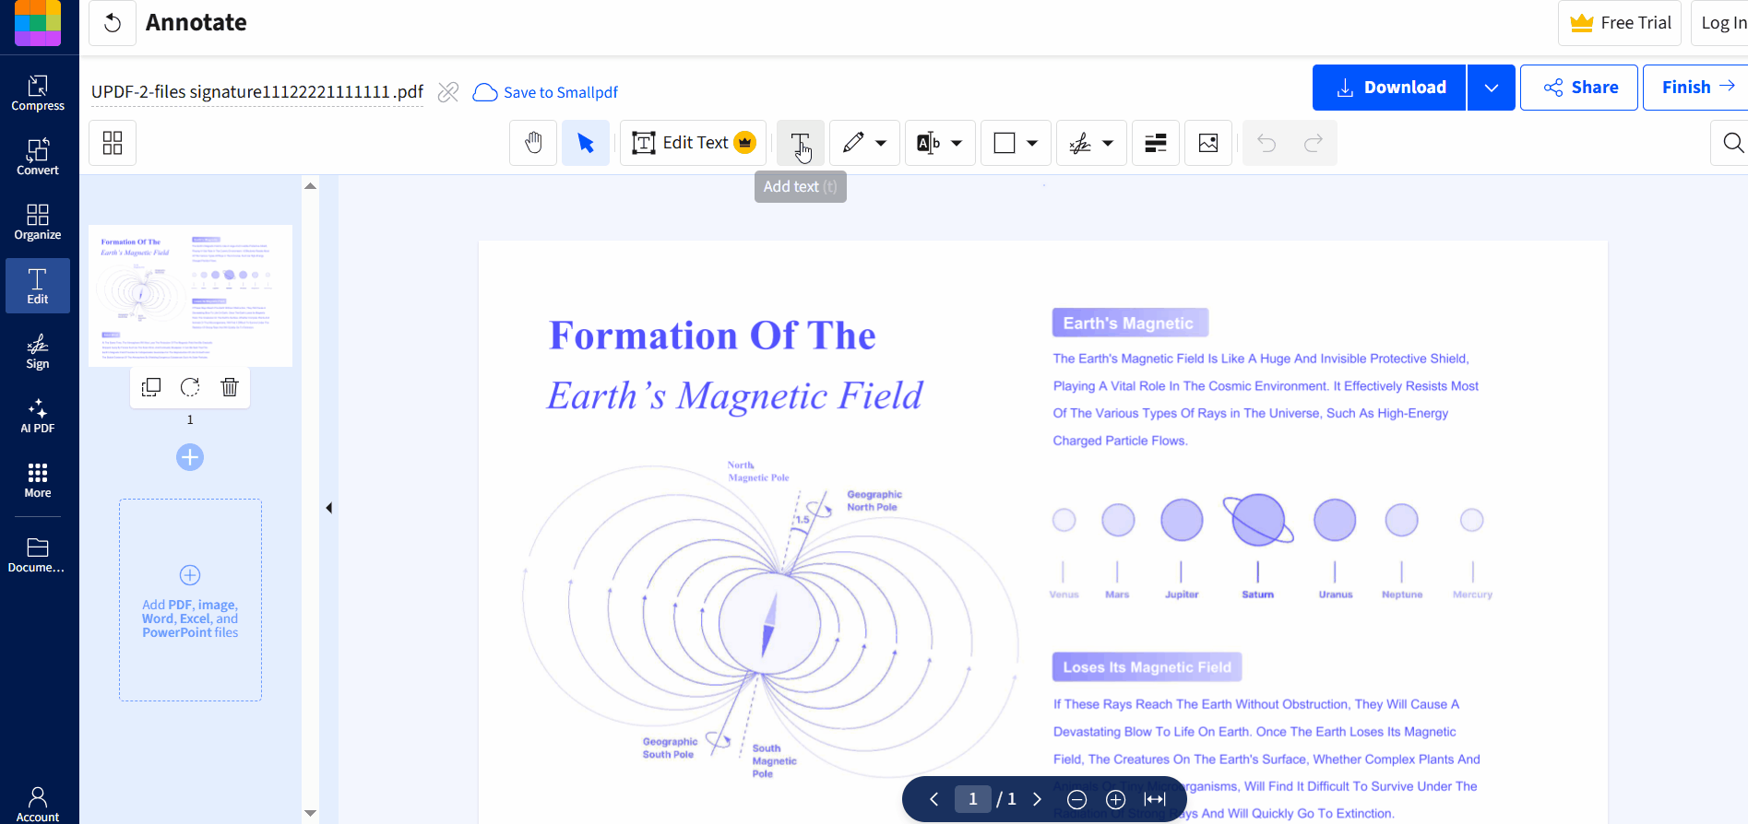
Task: Open the Account menu
Action: tap(38, 804)
